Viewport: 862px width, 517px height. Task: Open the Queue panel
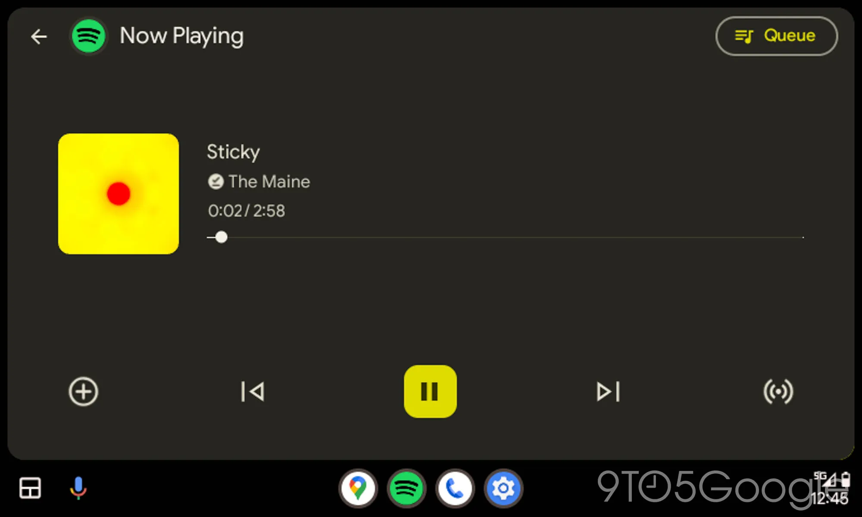[777, 36]
